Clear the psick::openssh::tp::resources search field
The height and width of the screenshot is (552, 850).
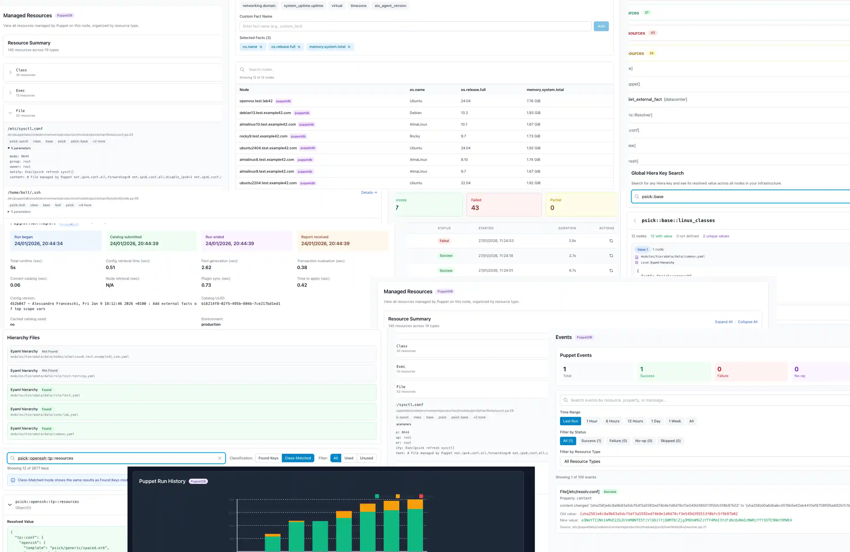220,458
